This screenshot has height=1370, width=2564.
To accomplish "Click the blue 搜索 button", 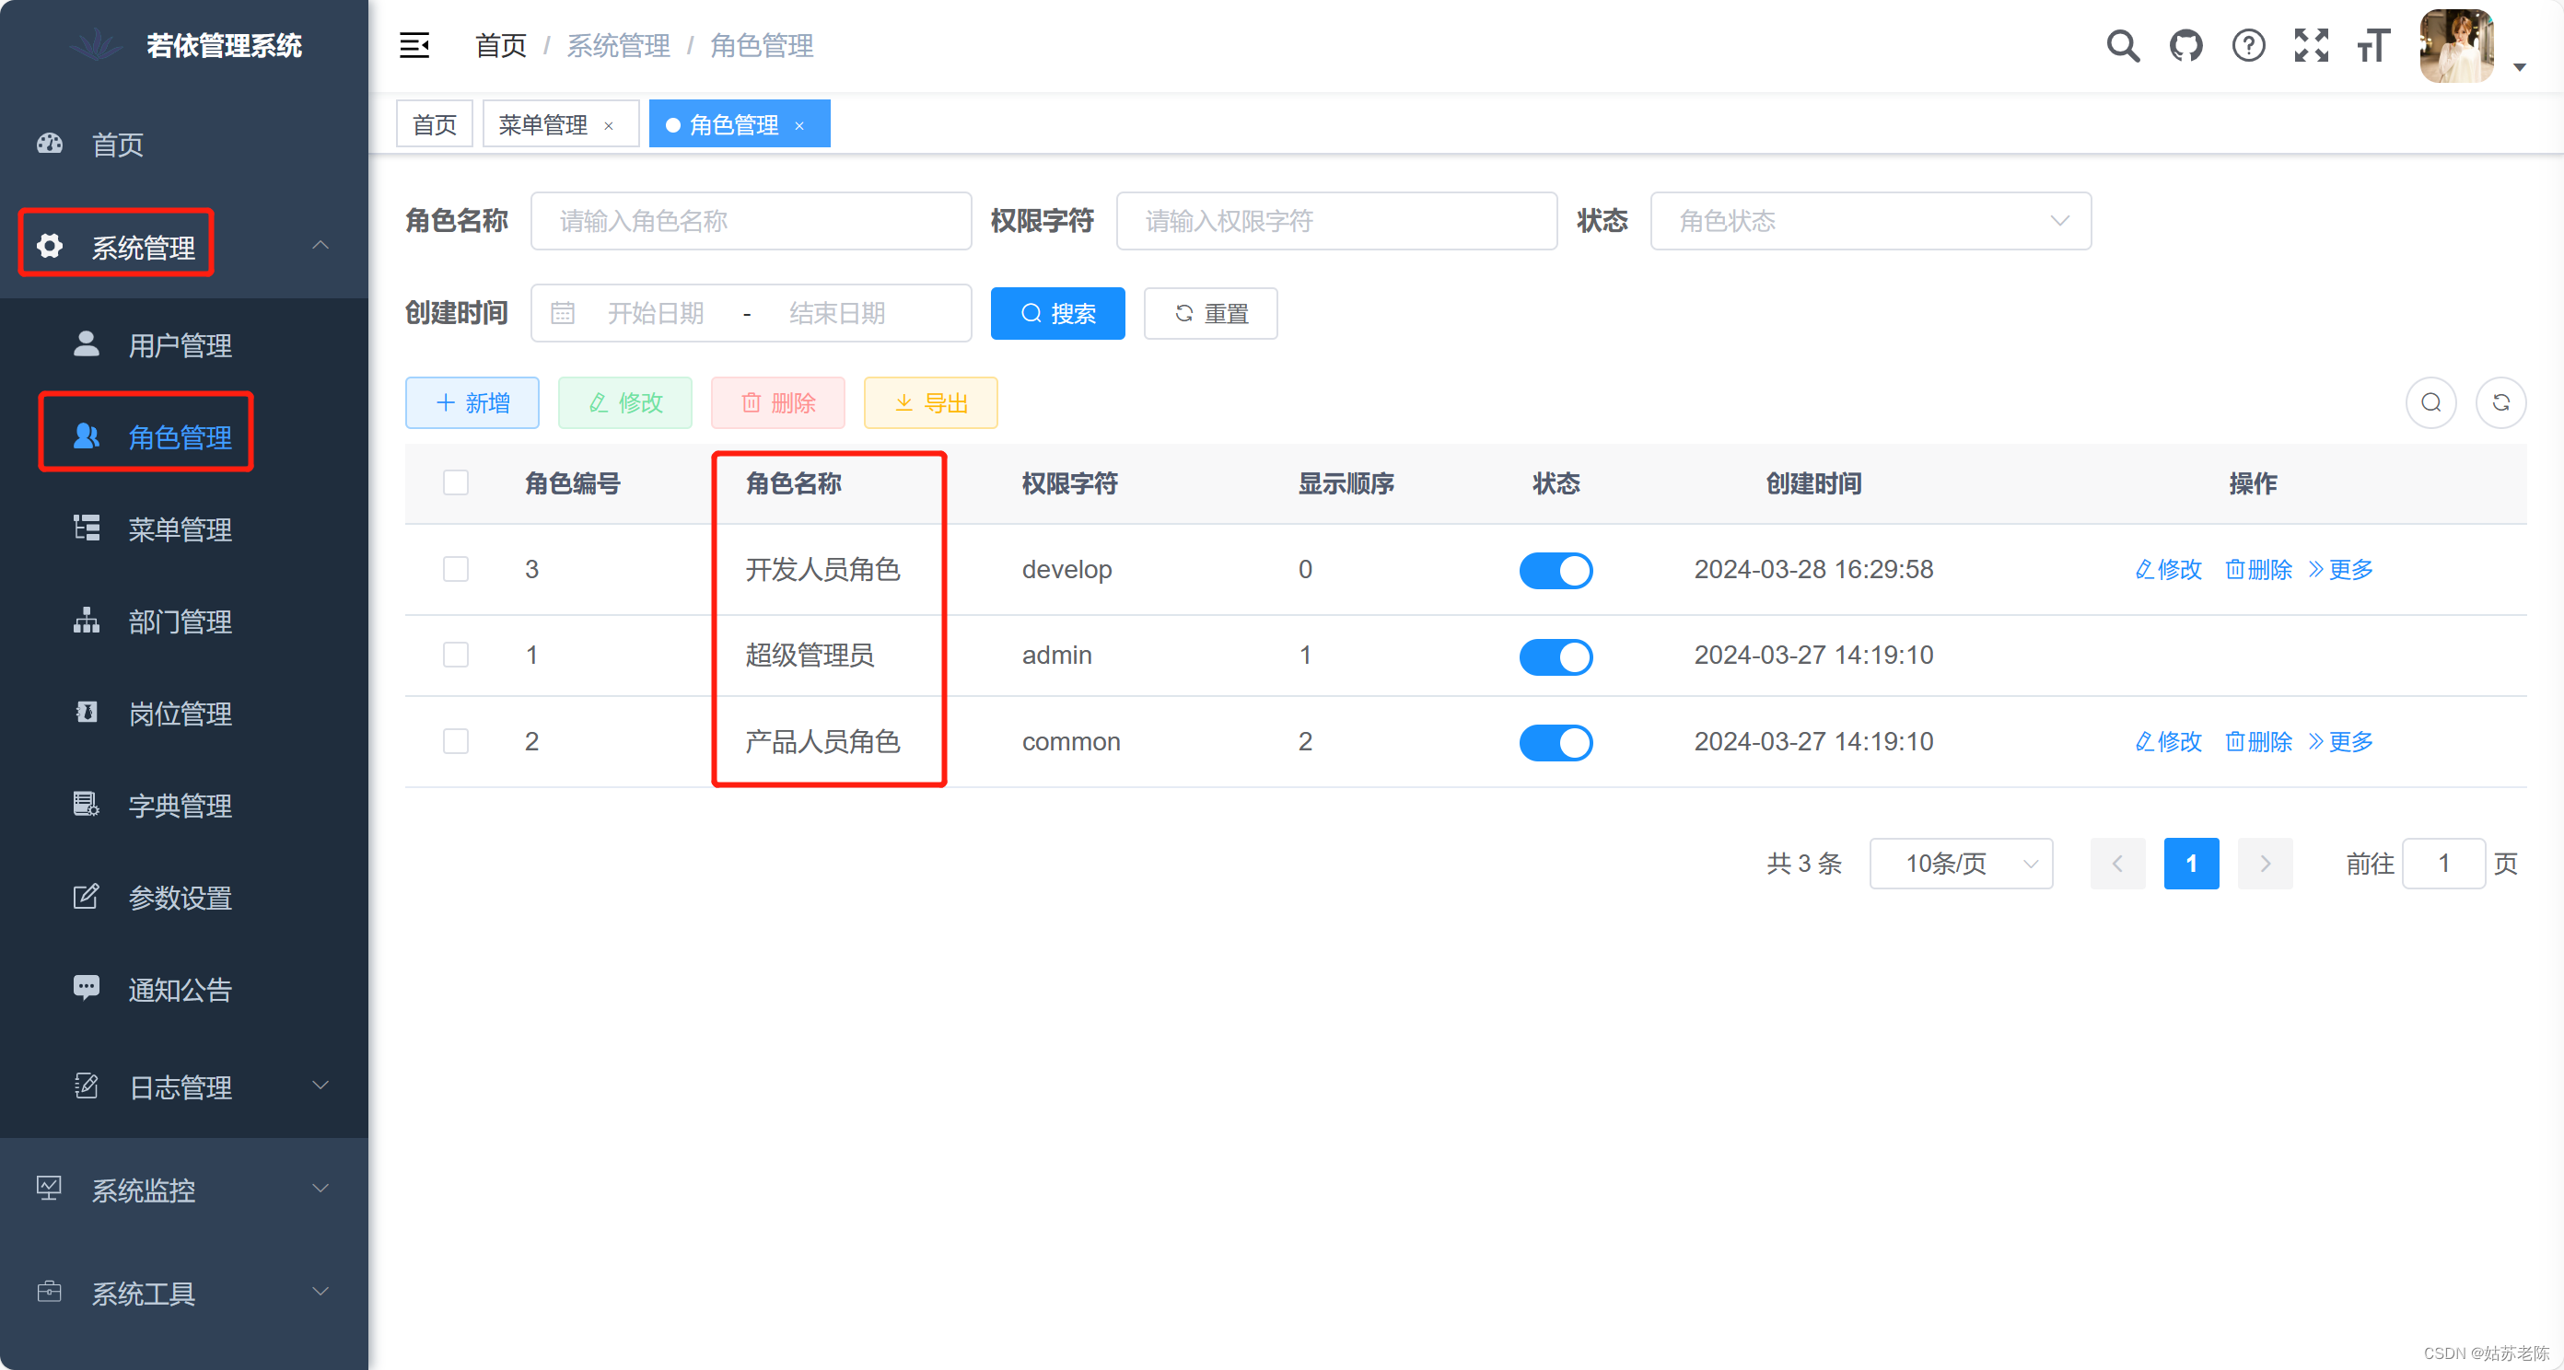I will pos(1057,314).
